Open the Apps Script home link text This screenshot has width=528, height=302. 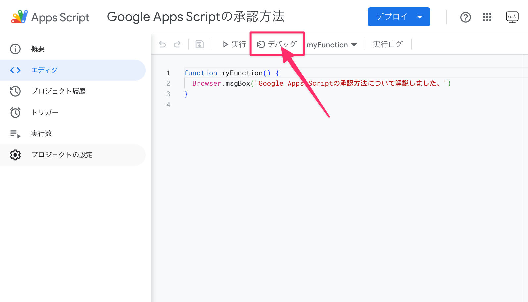point(60,17)
